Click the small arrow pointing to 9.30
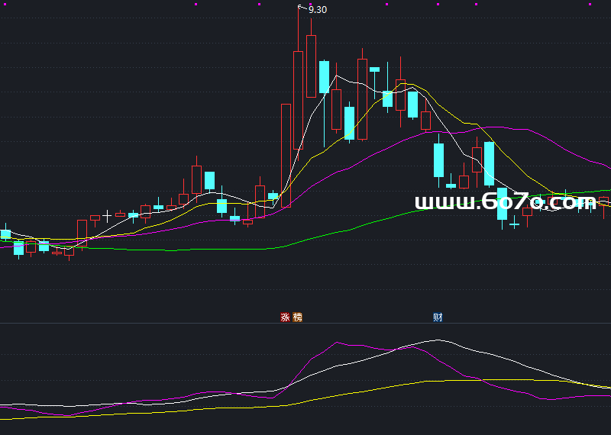 click(x=301, y=8)
